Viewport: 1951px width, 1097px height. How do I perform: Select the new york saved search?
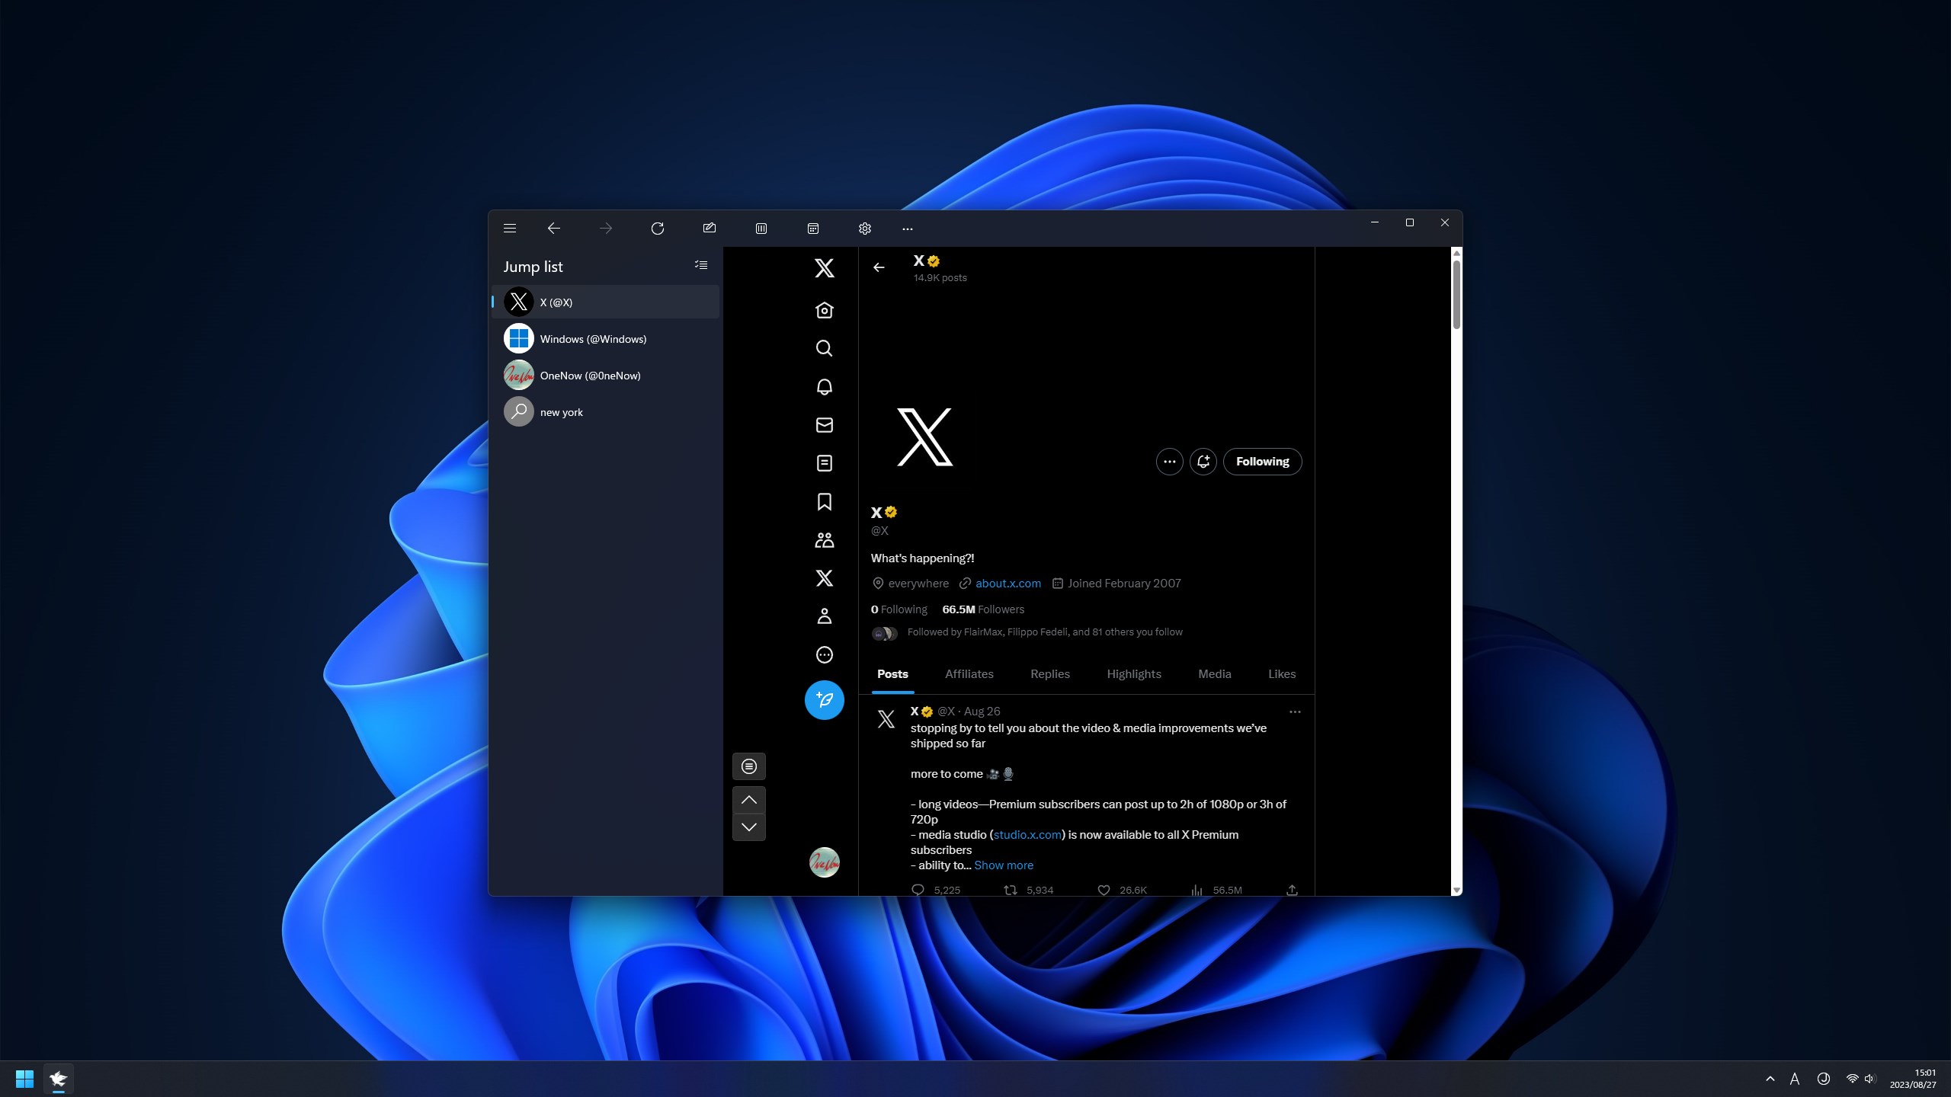pyautogui.click(x=563, y=411)
